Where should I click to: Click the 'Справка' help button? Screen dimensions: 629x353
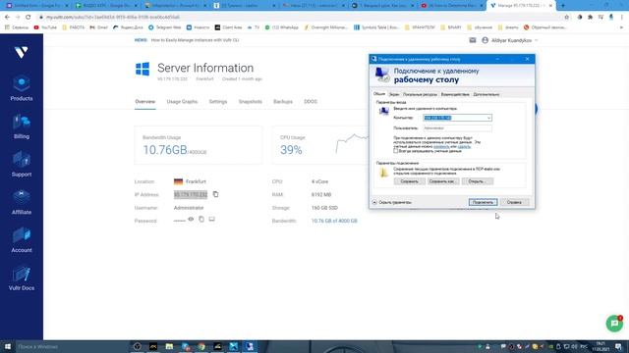click(x=514, y=203)
